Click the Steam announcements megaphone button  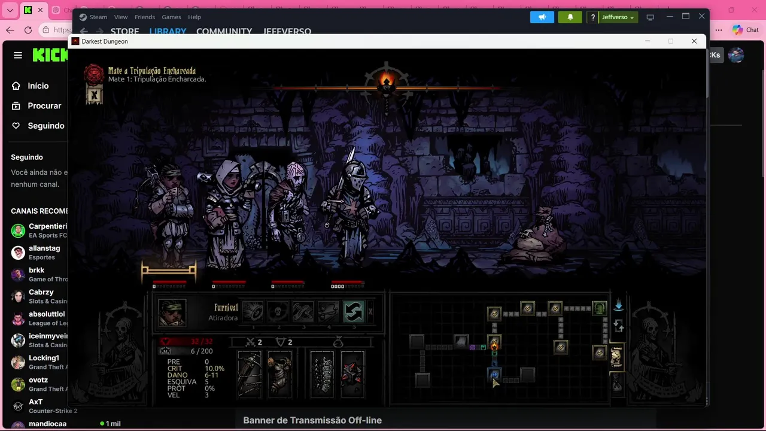click(542, 17)
